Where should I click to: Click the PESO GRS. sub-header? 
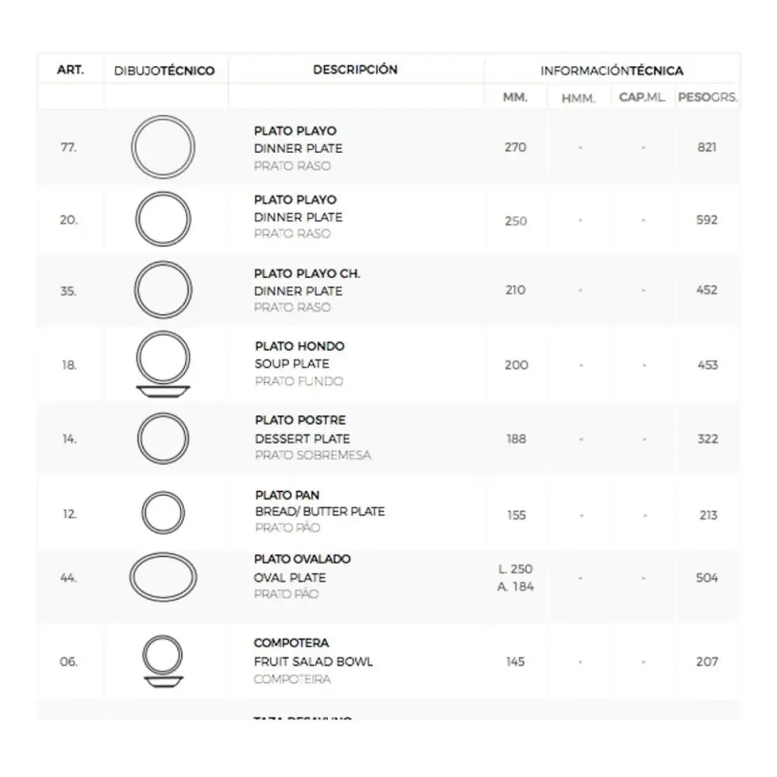coord(707,98)
